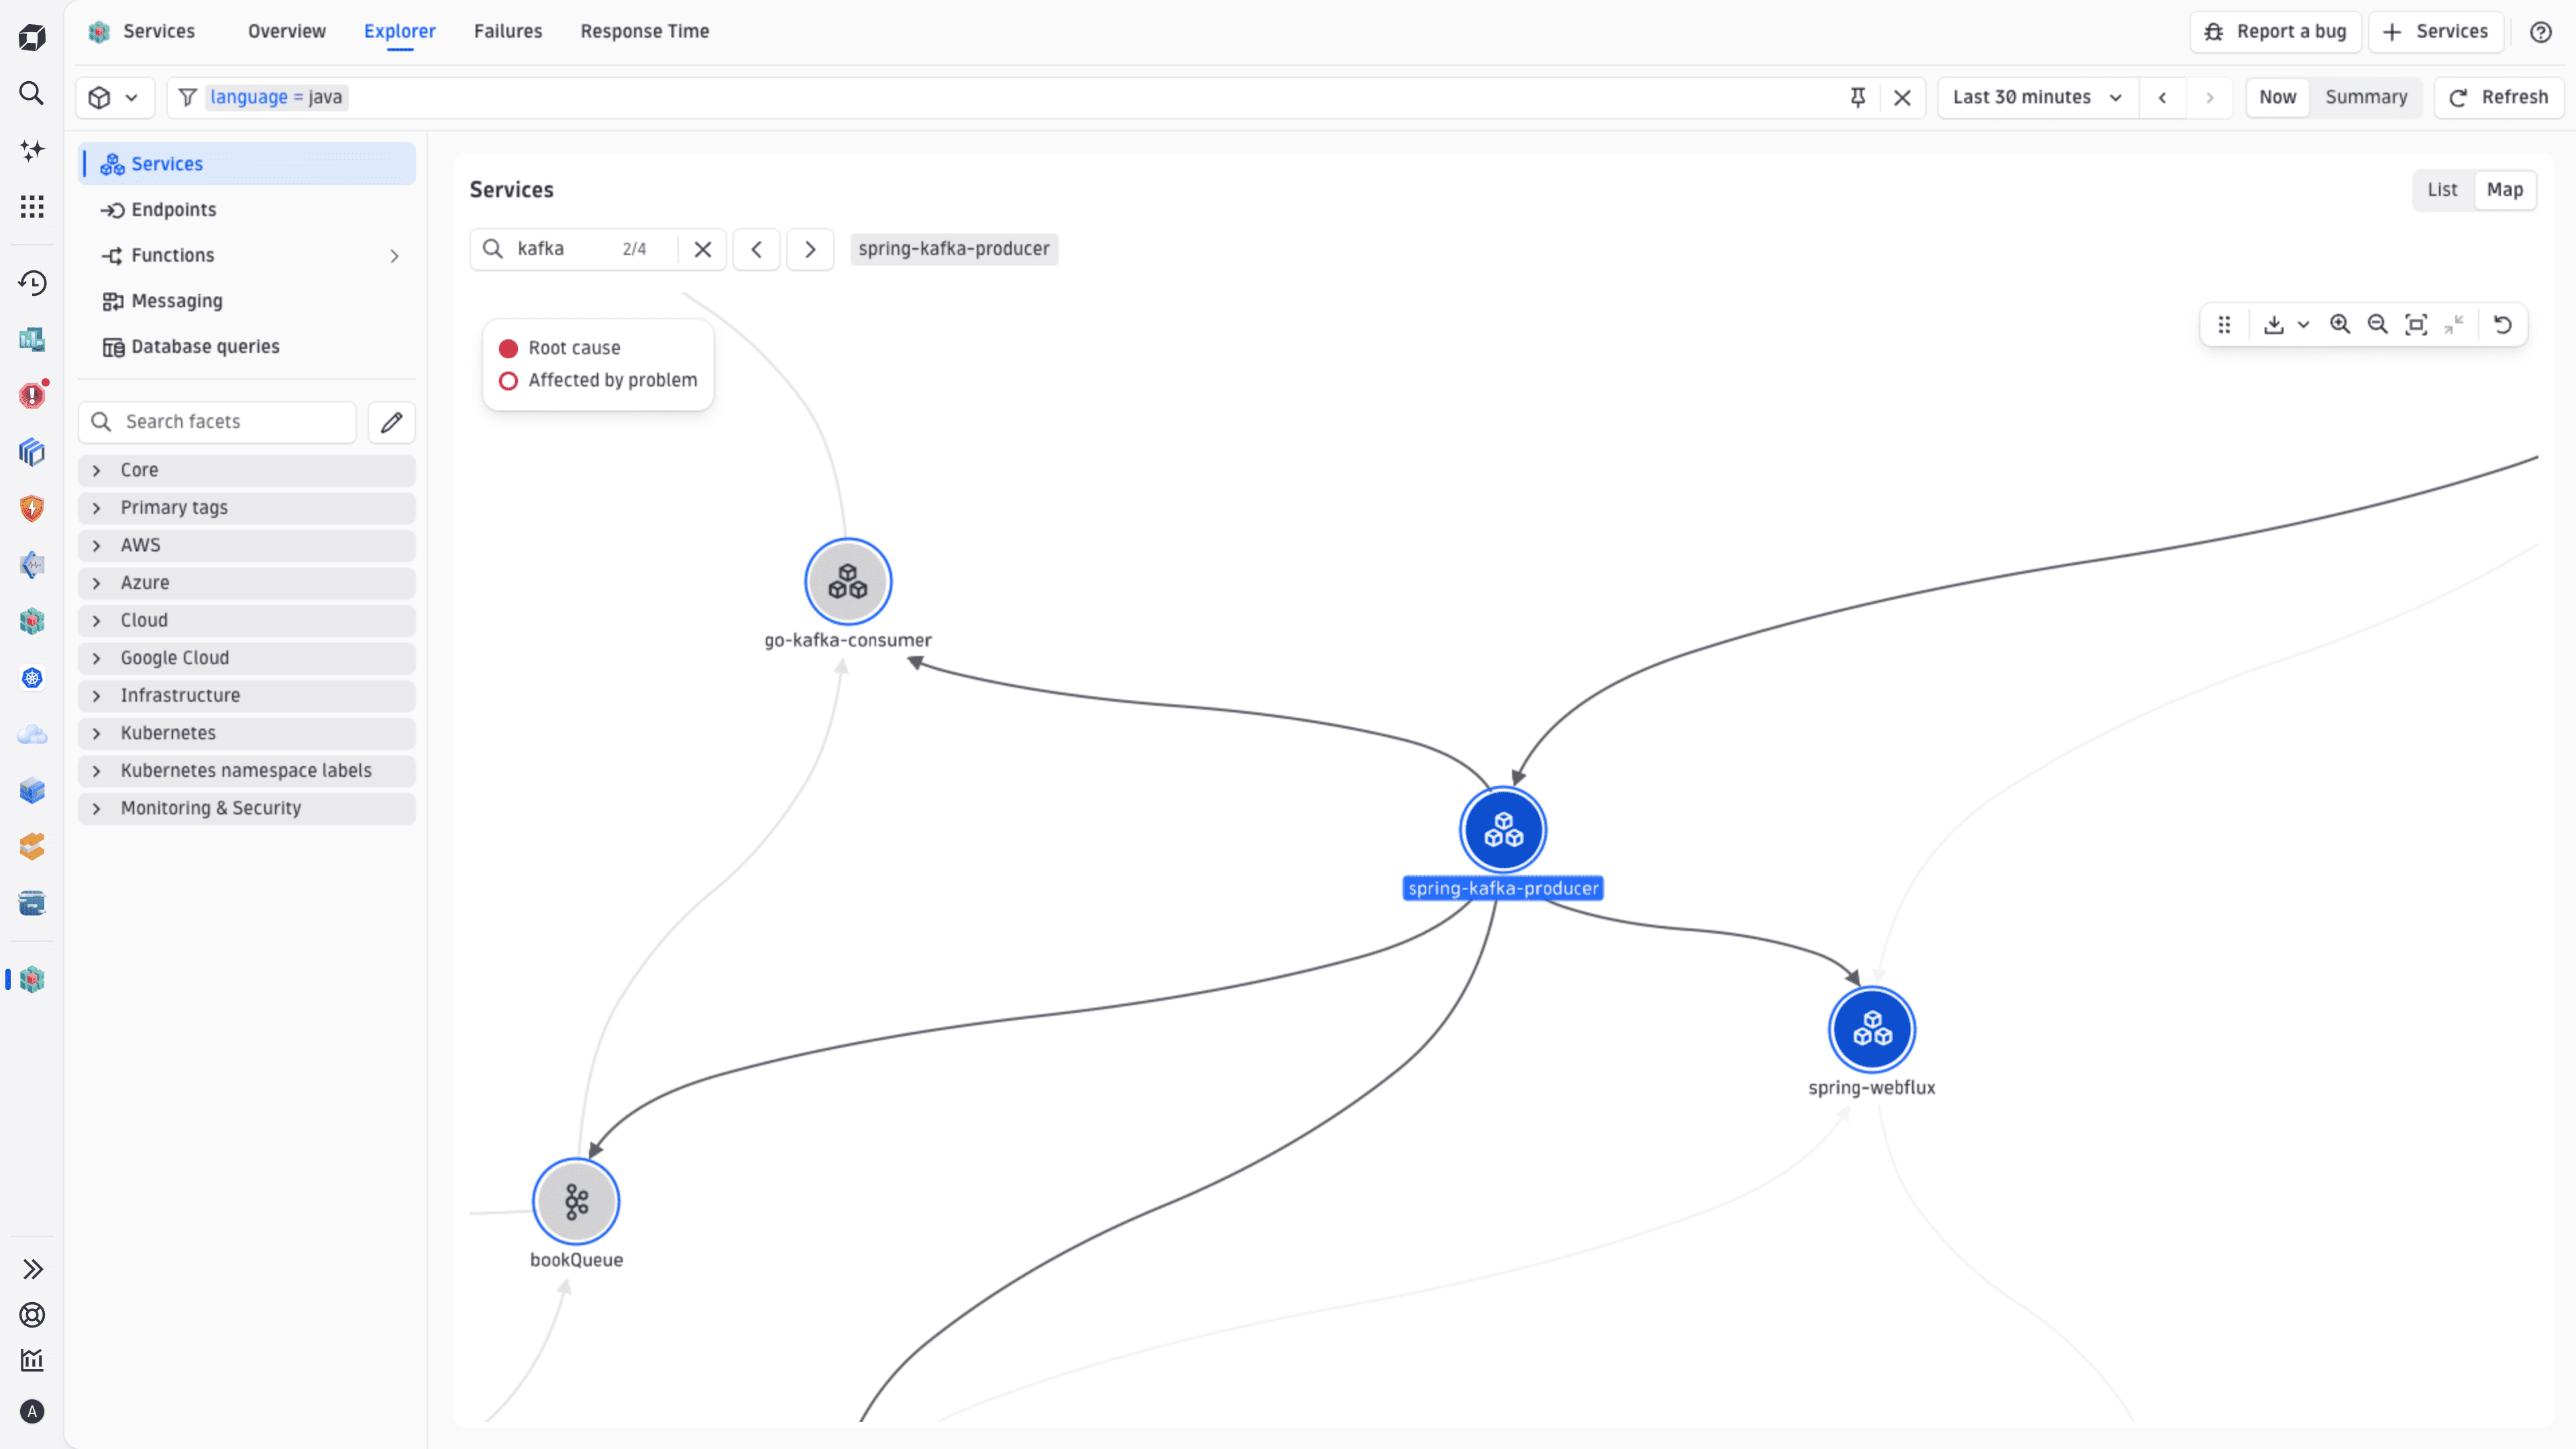
Task: Switch to Map view
Action: (2504, 190)
